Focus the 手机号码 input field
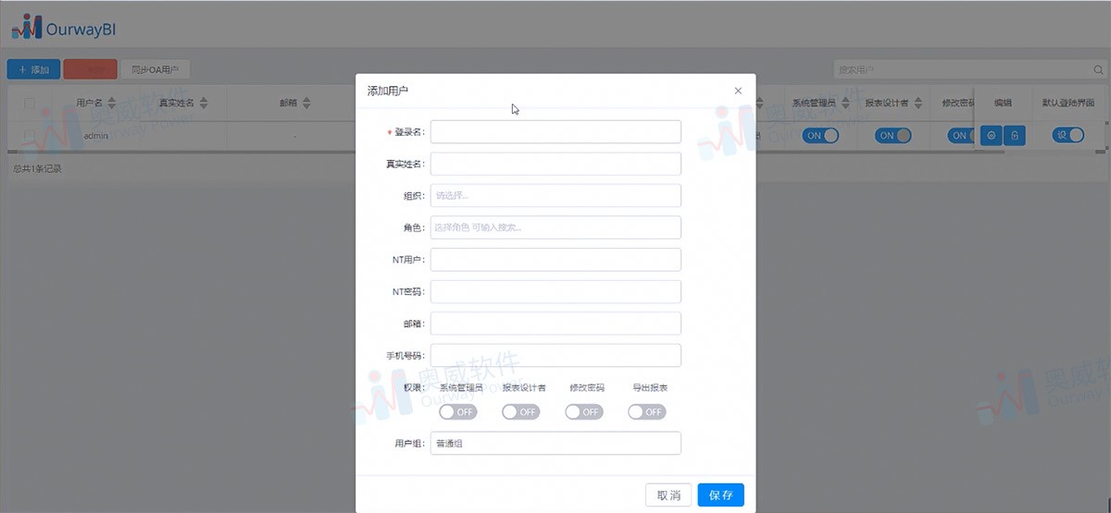Image resolution: width=1111 pixels, height=513 pixels. coord(555,356)
